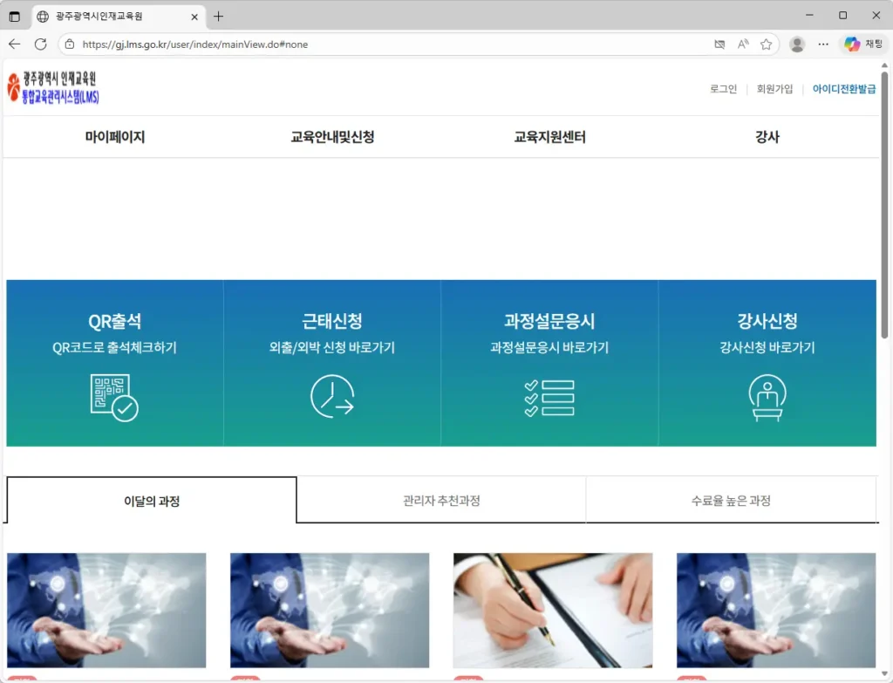Switch to the 수료율 높은 과정 tab
This screenshot has height=683, width=893.
click(x=731, y=498)
